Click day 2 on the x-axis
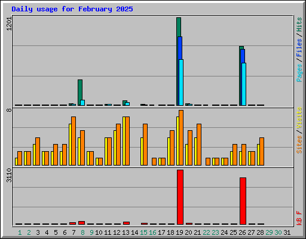Viewport: 306px width, 239px height. [29, 232]
